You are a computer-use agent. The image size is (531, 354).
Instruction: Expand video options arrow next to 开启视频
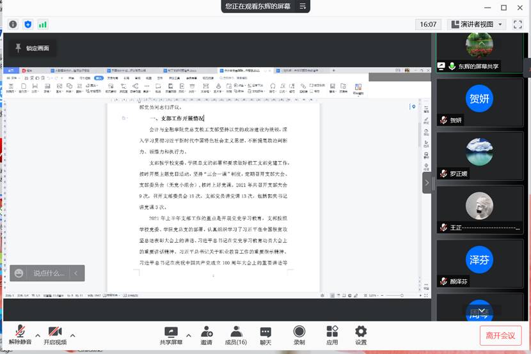pyautogui.click(x=73, y=335)
